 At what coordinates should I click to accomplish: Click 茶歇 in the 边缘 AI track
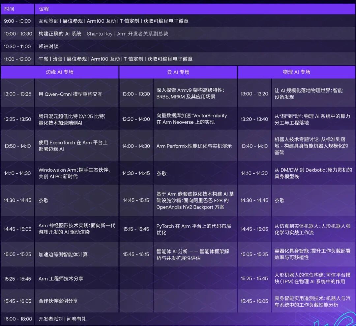[44, 200]
